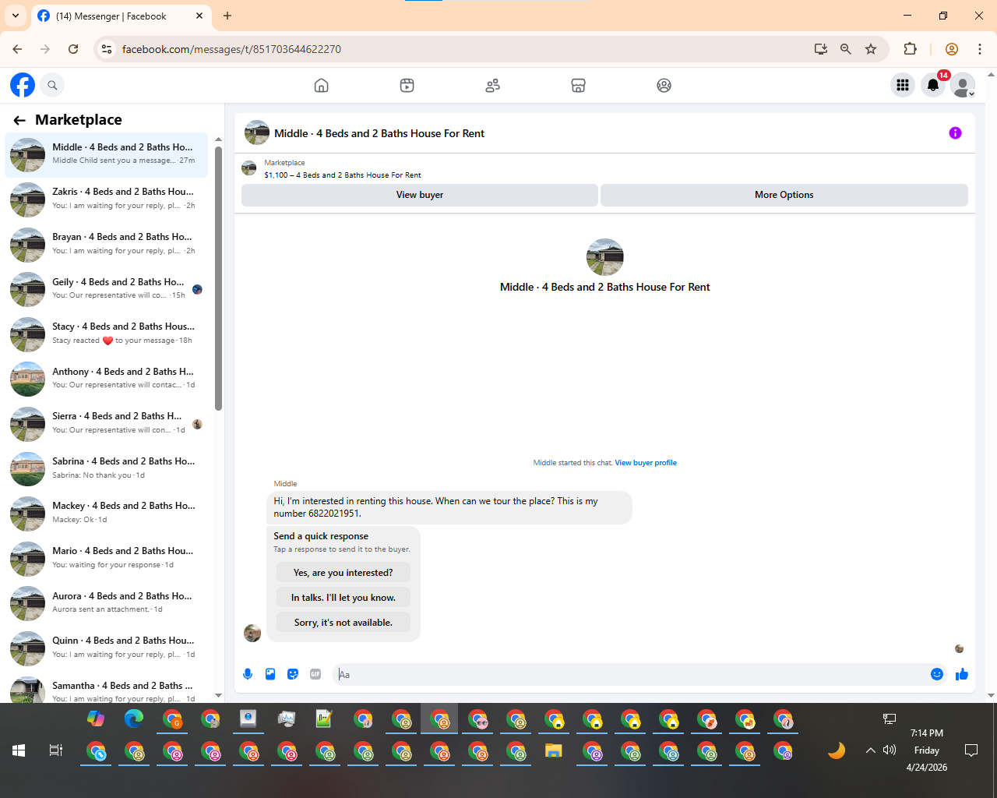Screen dimensions: 997x798
Task: Show hidden system tray icons
Action: click(x=870, y=750)
